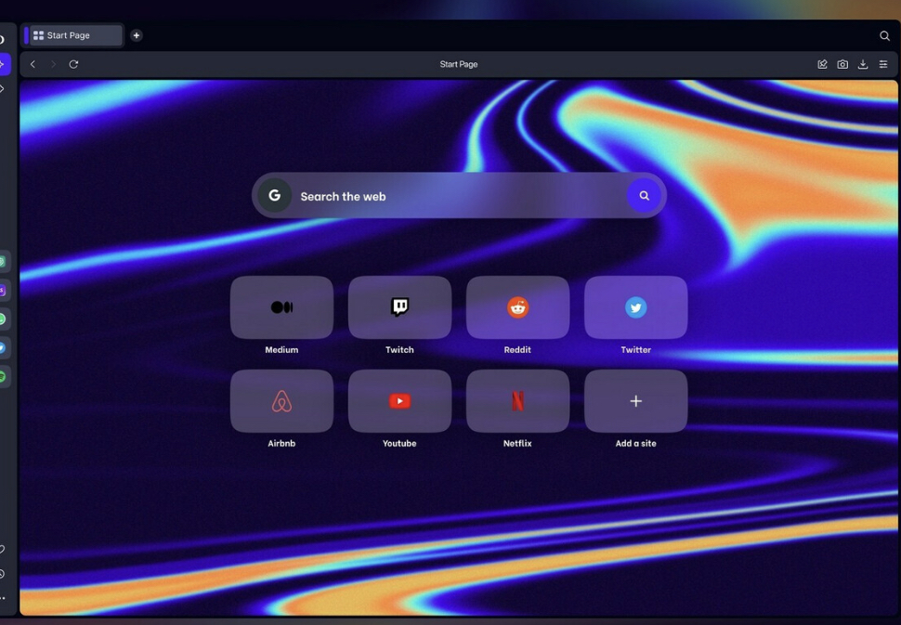Click the Start Page address bar
The height and width of the screenshot is (625, 901).
(x=459, y=64)
